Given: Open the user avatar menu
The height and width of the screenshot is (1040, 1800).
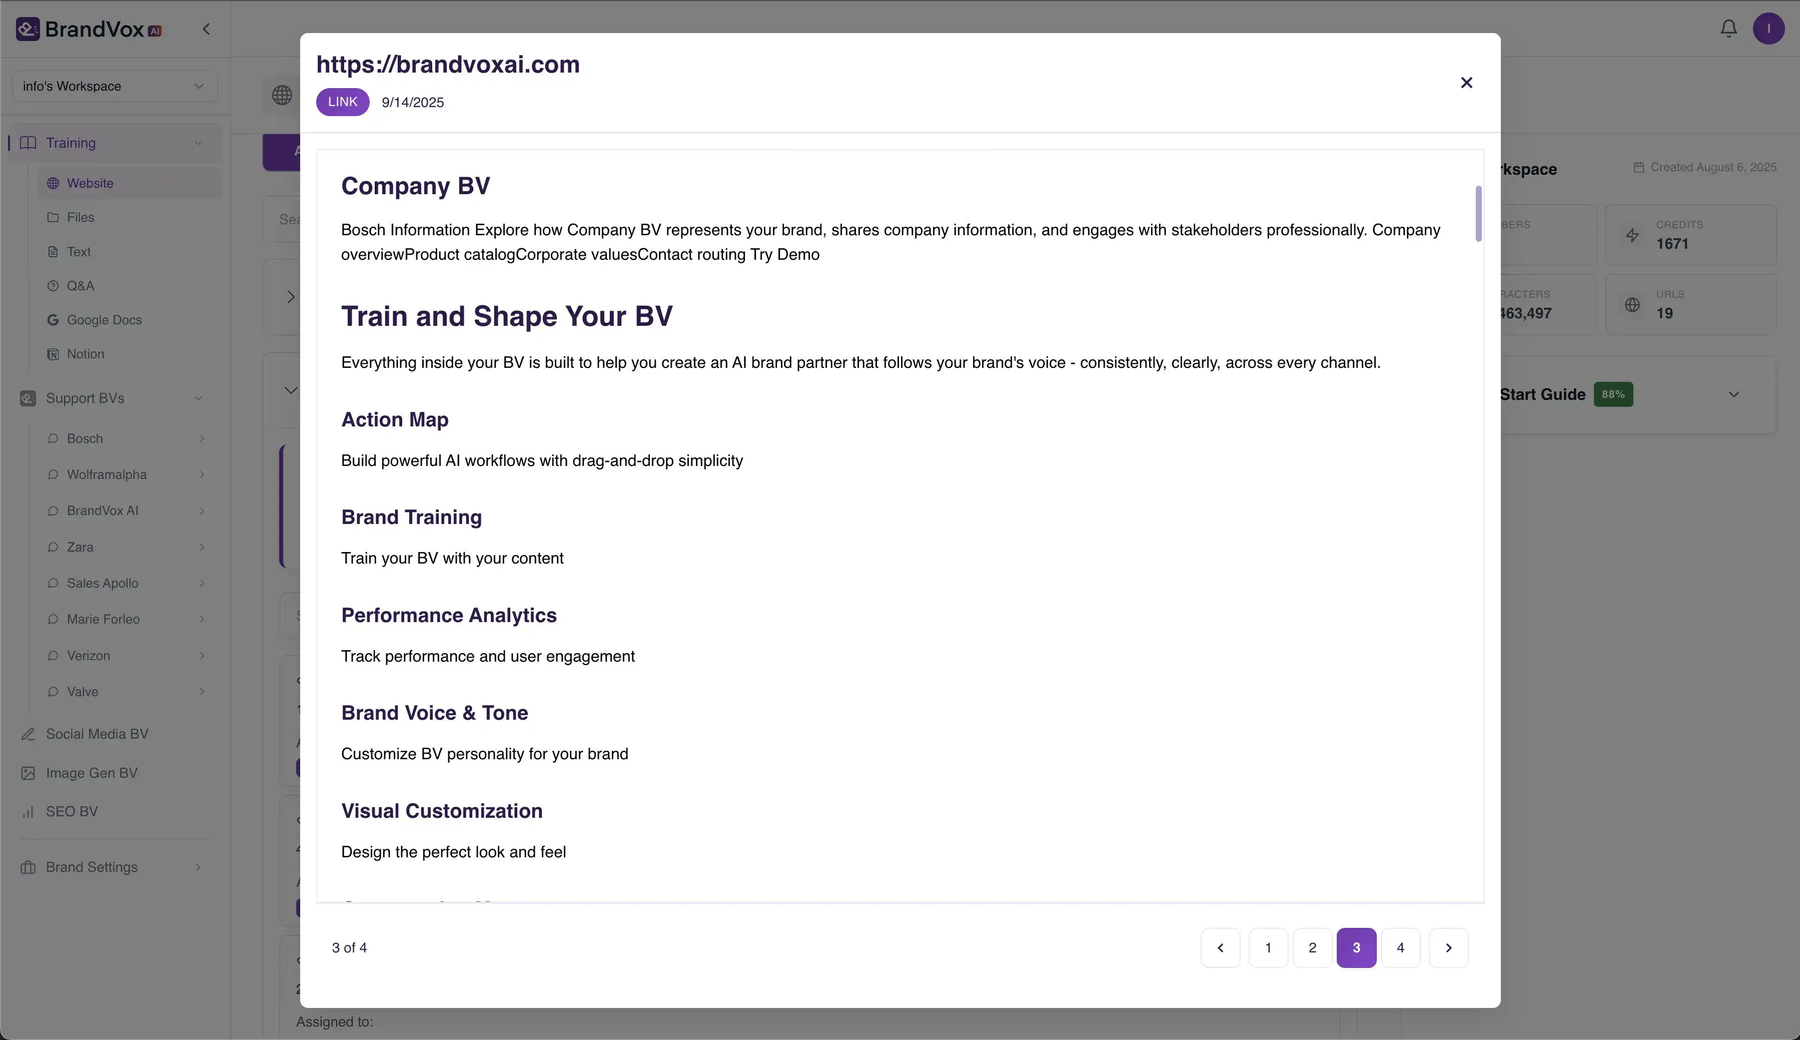Looking at the screenshot, I should 1768,29.
